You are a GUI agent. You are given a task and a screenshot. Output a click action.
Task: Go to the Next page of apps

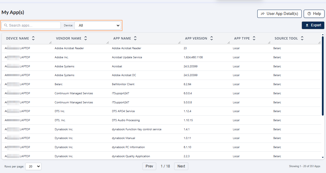click(x=181, y=166)
